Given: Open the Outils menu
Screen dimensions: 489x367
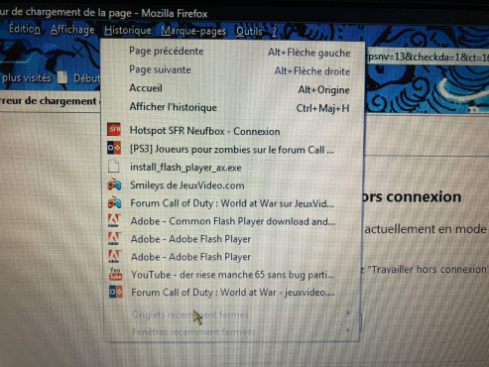Looking at the screenshot, I should (249, 31).
